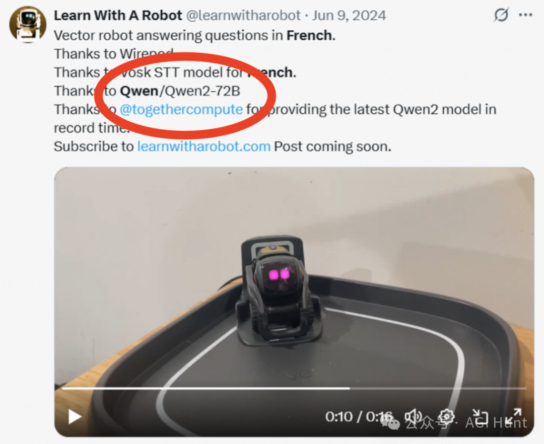
Task: Open the learnwitharobot.com link
Action: click(204, 146)
